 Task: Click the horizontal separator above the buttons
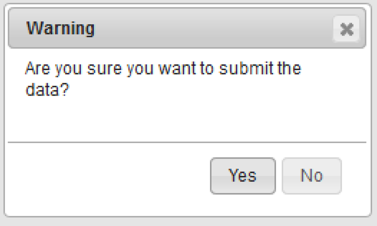point(186,142)
